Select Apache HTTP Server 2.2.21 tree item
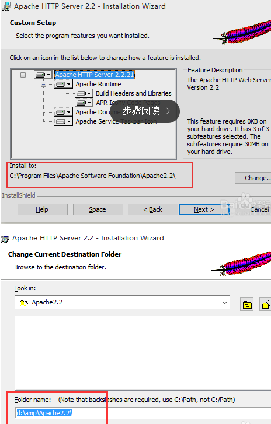Screen dimensions: 271x424 (x=95, y=75)
